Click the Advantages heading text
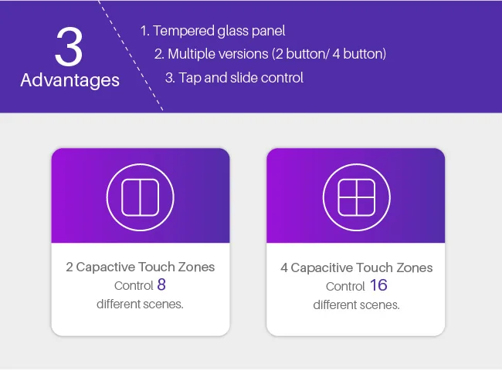502x370 pixels. coord(70,80)
